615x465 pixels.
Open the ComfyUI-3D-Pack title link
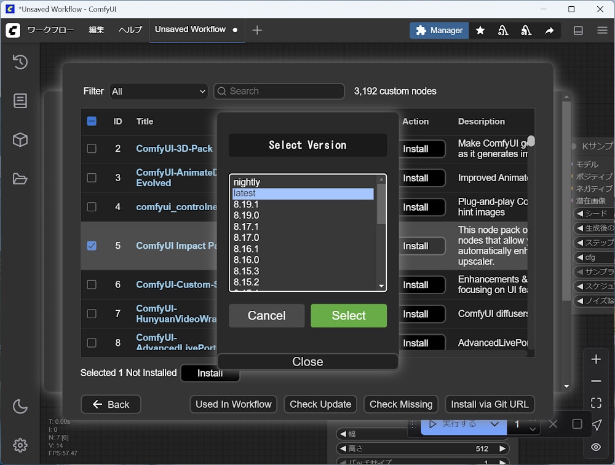174,149
